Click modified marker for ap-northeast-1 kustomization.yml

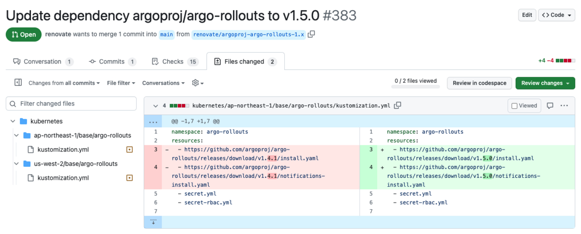(x=129, y=150)
